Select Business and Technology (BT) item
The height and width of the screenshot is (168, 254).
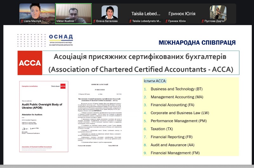[177, 89]
